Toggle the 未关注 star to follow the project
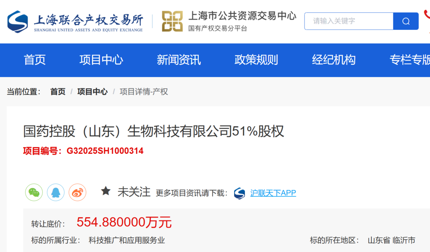 106,191
